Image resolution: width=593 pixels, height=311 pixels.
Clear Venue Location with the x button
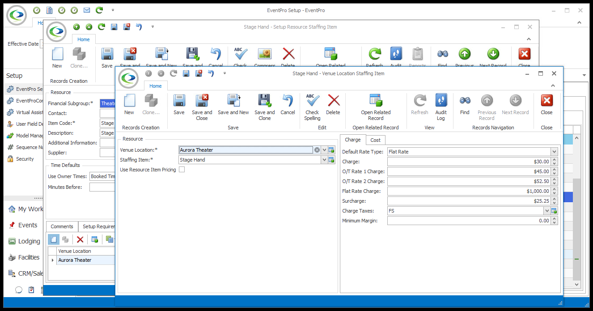tap(317, 150)
